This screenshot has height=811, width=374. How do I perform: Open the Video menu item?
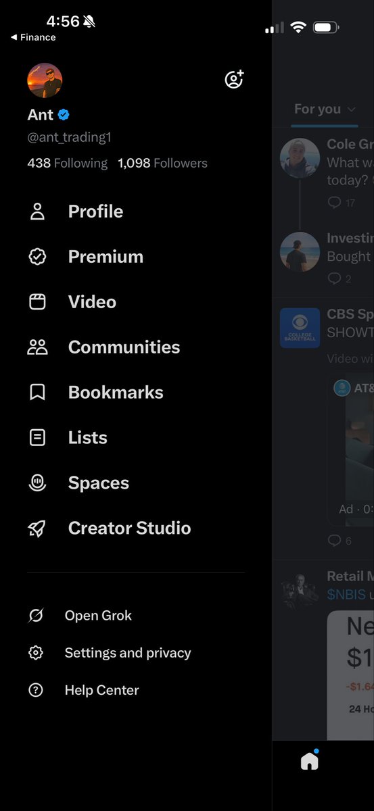[92, 302]
